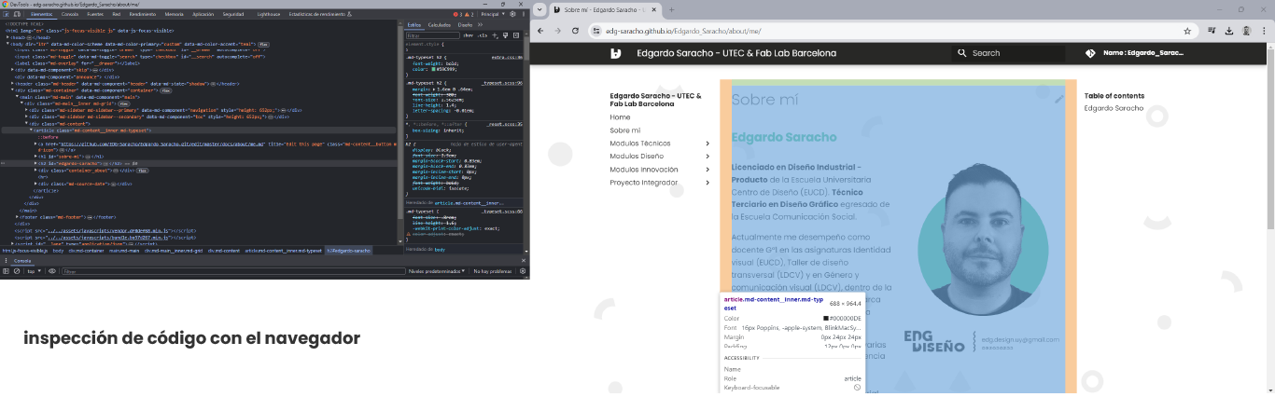This screenshot has height=397, width=1275.
Task: Open the top context dropdown in console
Action: pyautogui.click(x=34, y=271)
